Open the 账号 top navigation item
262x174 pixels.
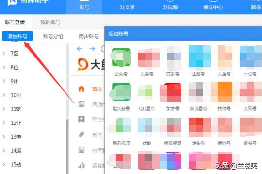click(x=84, y=7)
